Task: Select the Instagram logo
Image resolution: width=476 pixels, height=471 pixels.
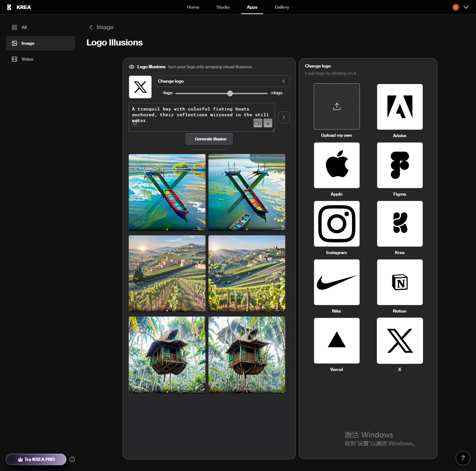Action: coord(336,224)
